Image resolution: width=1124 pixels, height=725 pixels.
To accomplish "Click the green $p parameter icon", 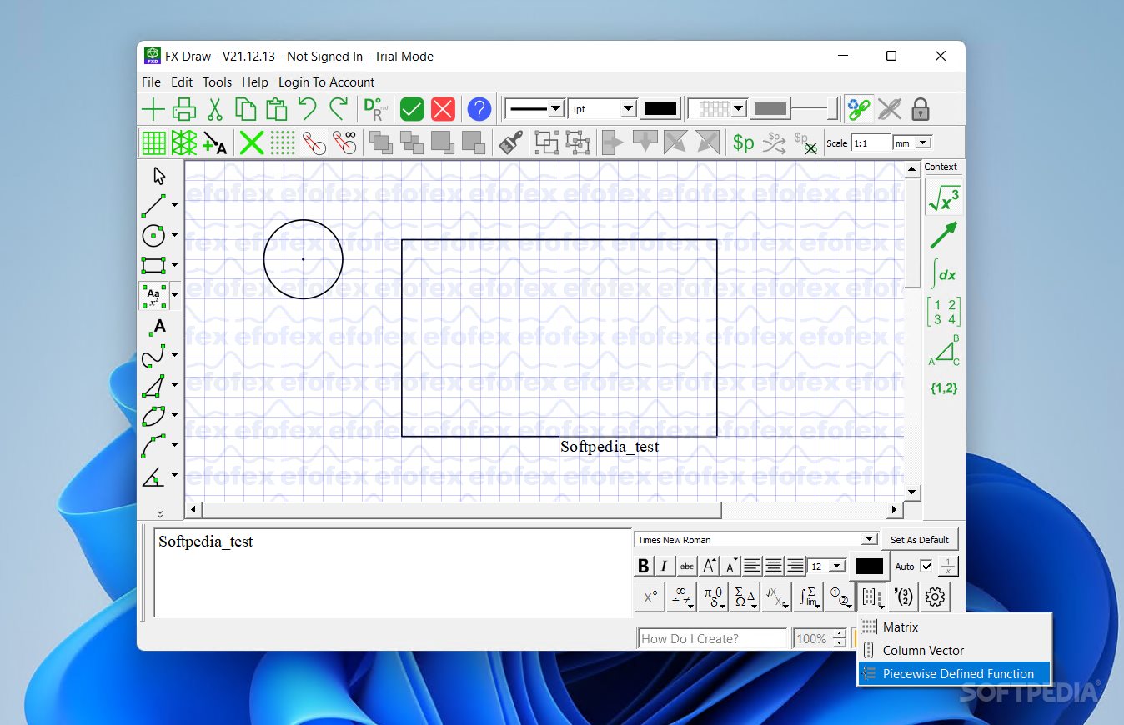I will tap(743, 142).
